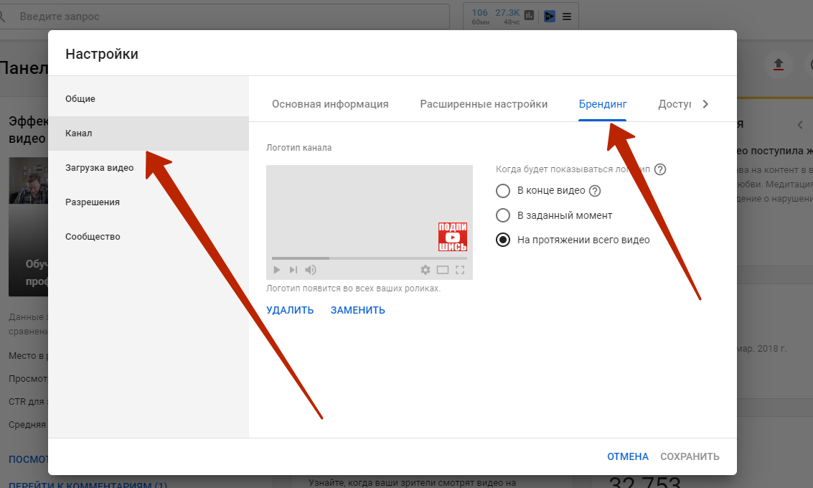
Task: Select the Брендинг tab
Action: point(603,104)
